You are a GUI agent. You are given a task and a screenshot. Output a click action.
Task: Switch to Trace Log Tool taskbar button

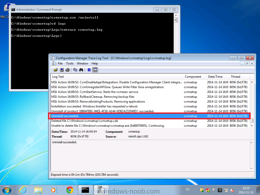click(101, 190)
